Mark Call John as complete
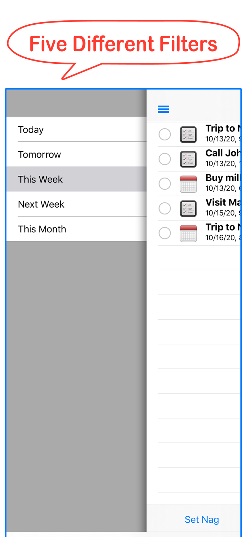The width and height of the screenshot is (248, 537). [x=165, y=159]
